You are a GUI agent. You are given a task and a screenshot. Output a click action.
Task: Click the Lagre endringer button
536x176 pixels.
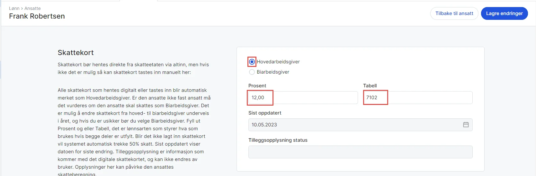504,13
